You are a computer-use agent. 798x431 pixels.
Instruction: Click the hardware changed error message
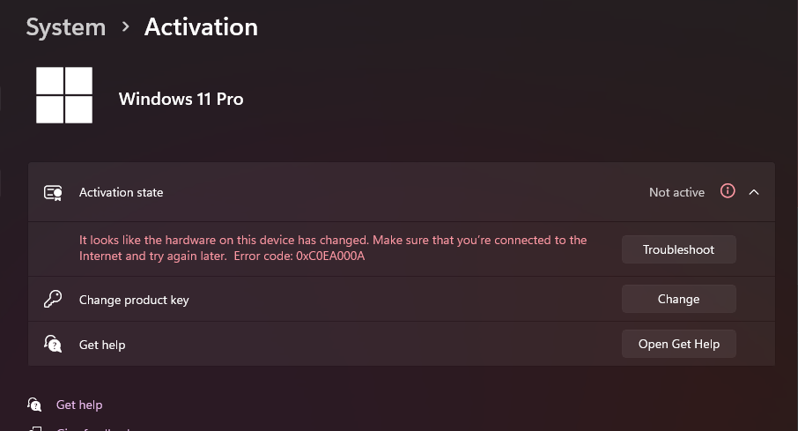tap(333, 248)
